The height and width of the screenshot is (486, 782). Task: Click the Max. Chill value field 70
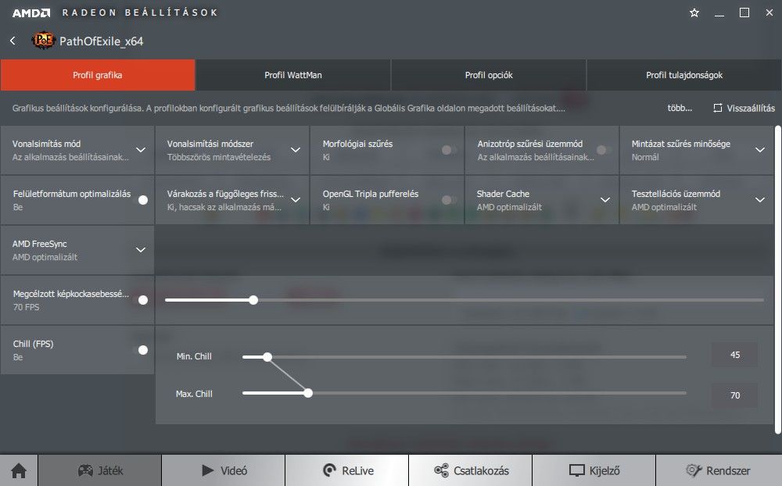click(x=734, y=395)
